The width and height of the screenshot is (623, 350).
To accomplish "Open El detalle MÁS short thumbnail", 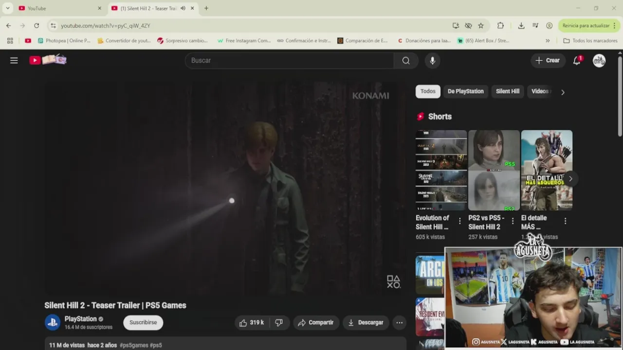I will [x=547, y=170].
